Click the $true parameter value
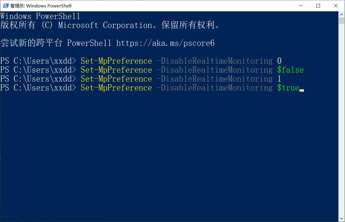The image size is (345, 222). (x=288, y=87)
